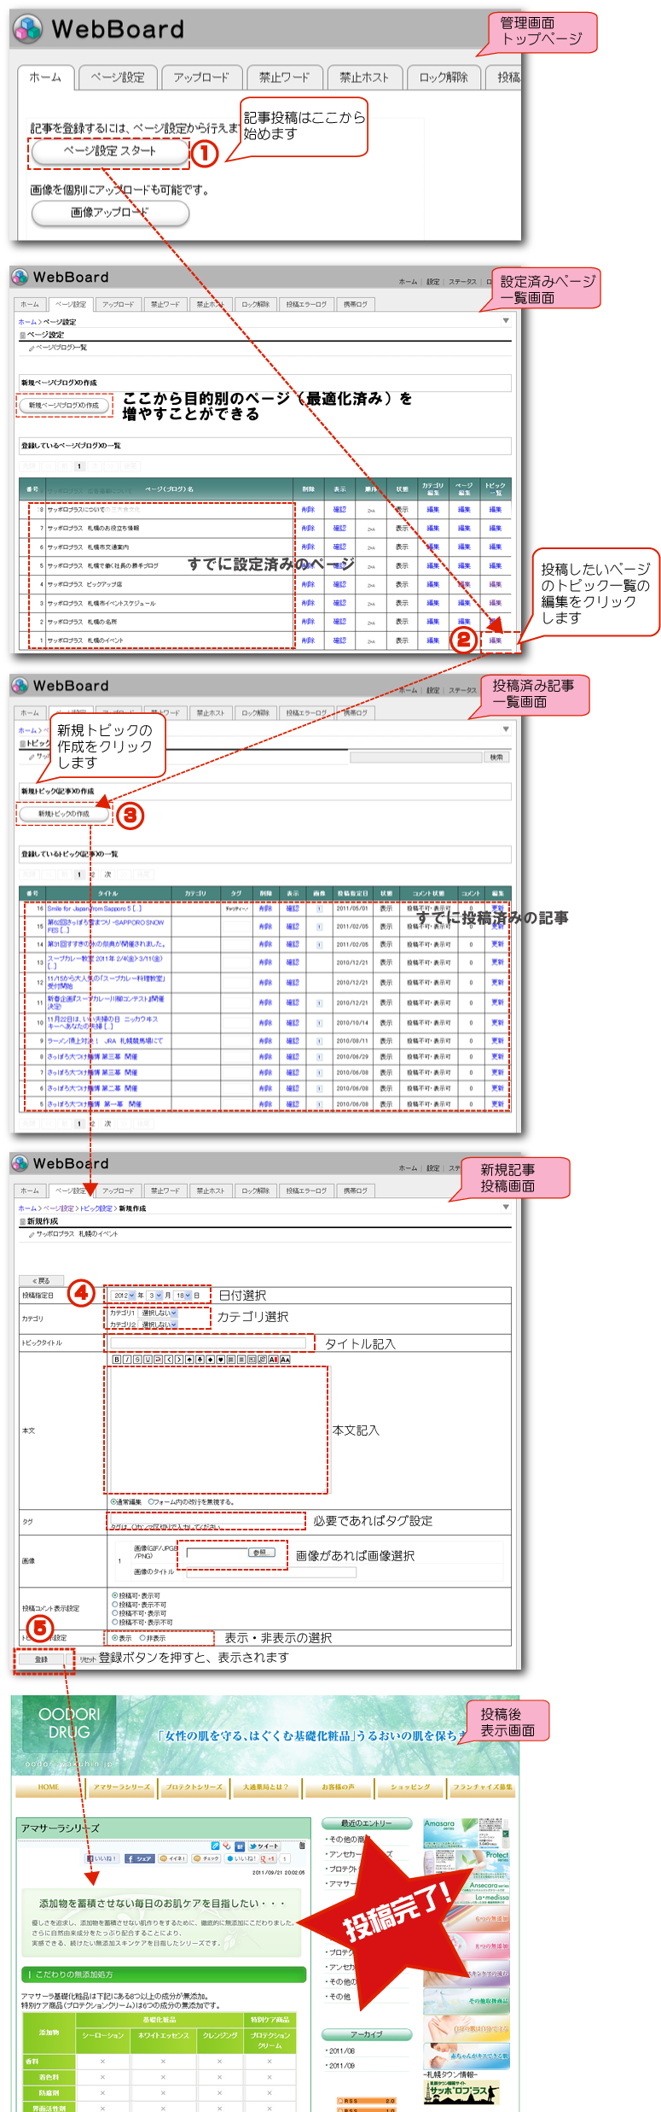Switch to 禁止ホスト tab in the top panel
The image size is (661, 2112).
(364, 78)
